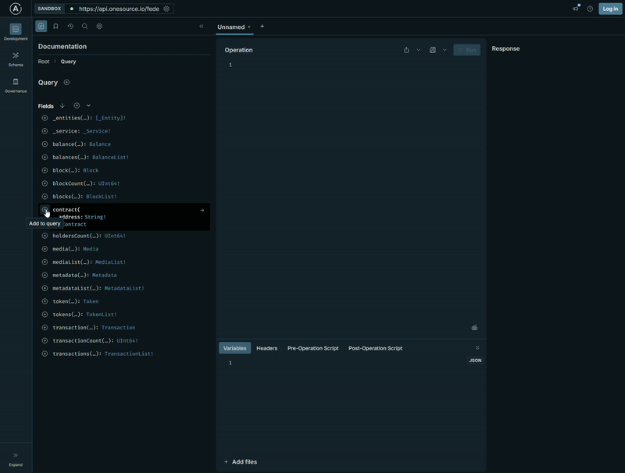Search the schema with the magnifier icon
Image resolution: width=625 pixels, height=473 pixels.
coord(84,26)
